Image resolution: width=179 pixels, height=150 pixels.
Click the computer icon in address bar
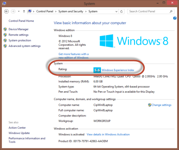pyautogui.click(x=30, y=11)
